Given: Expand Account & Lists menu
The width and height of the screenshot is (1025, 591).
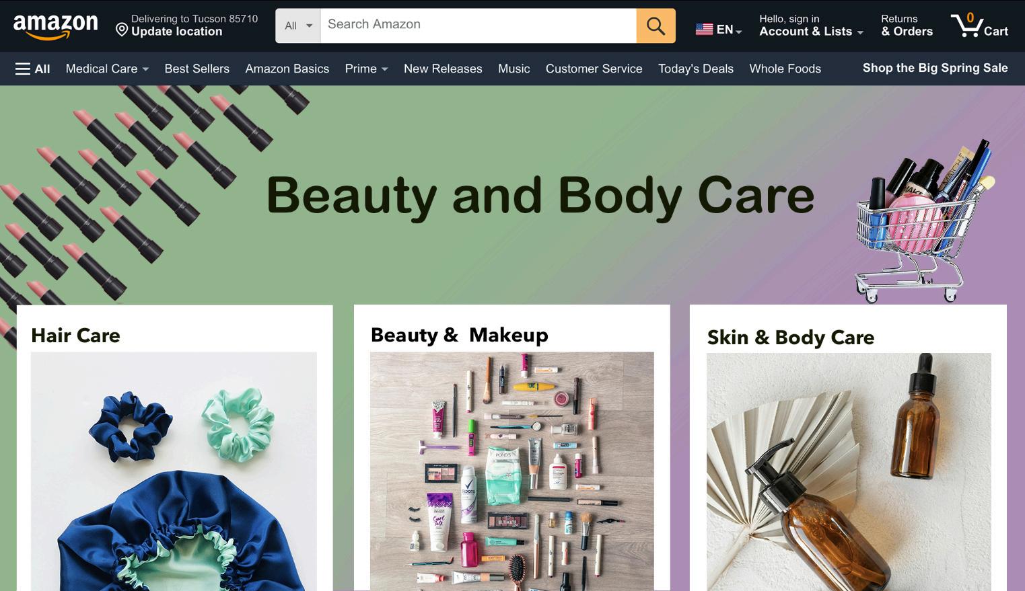Looking at the screenshot, I should [811, 26].
